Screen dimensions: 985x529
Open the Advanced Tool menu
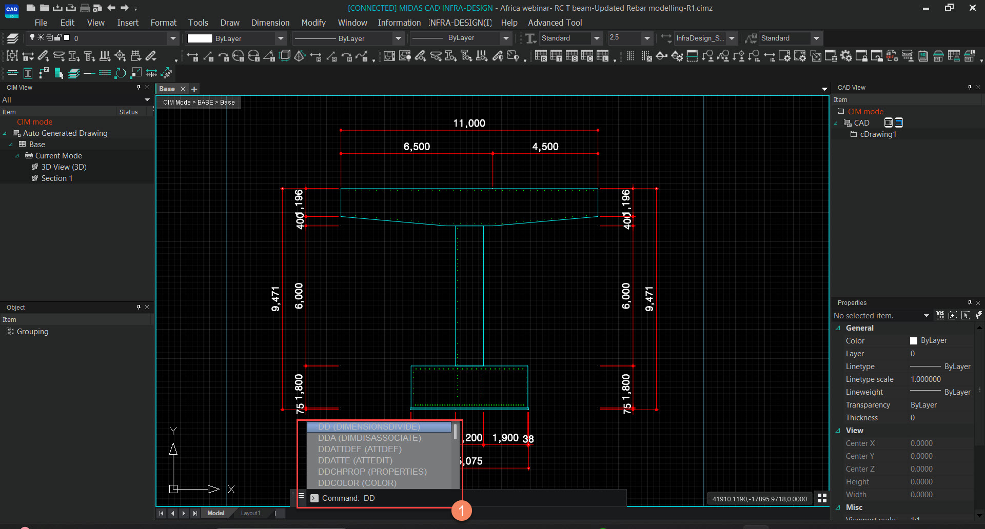[x=555, y=23]
